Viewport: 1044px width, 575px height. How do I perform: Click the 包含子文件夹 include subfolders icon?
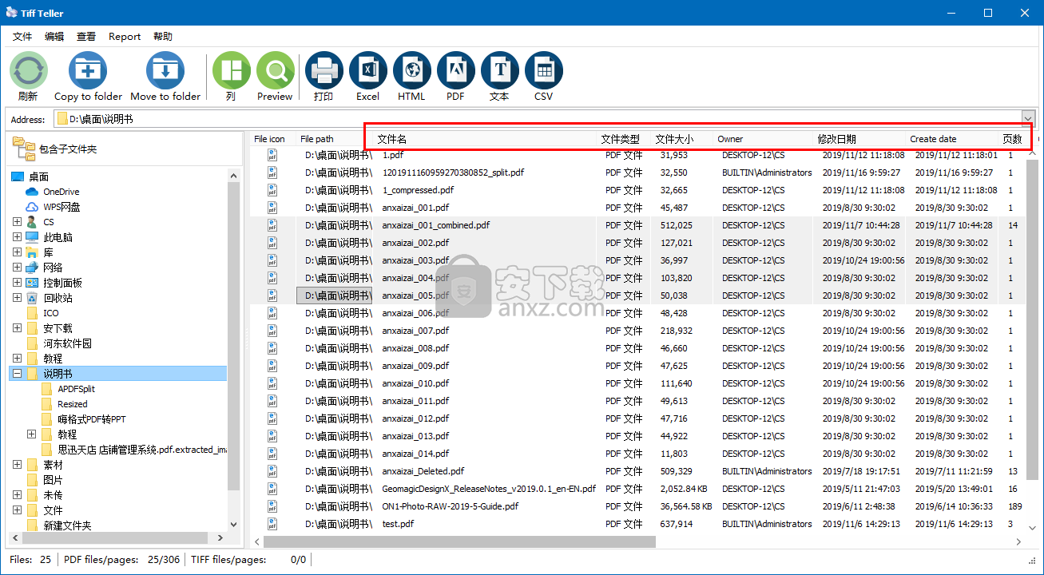click(24, 148)
